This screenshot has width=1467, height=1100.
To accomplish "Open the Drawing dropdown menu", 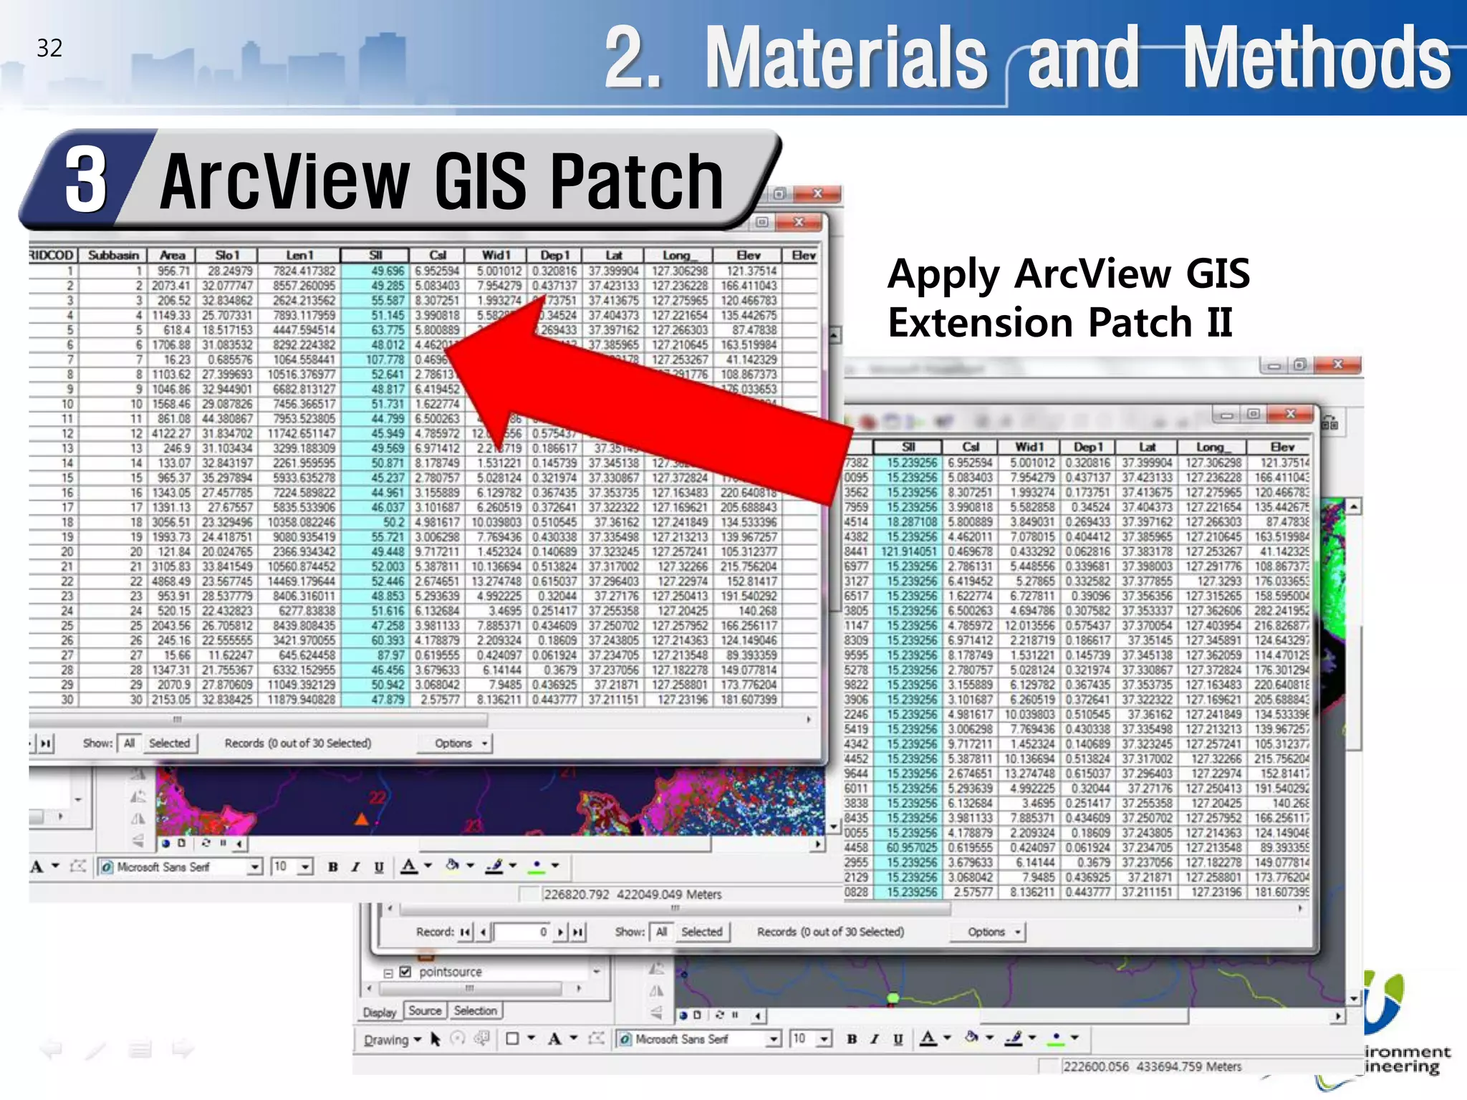I will [x=392, y=1039].
